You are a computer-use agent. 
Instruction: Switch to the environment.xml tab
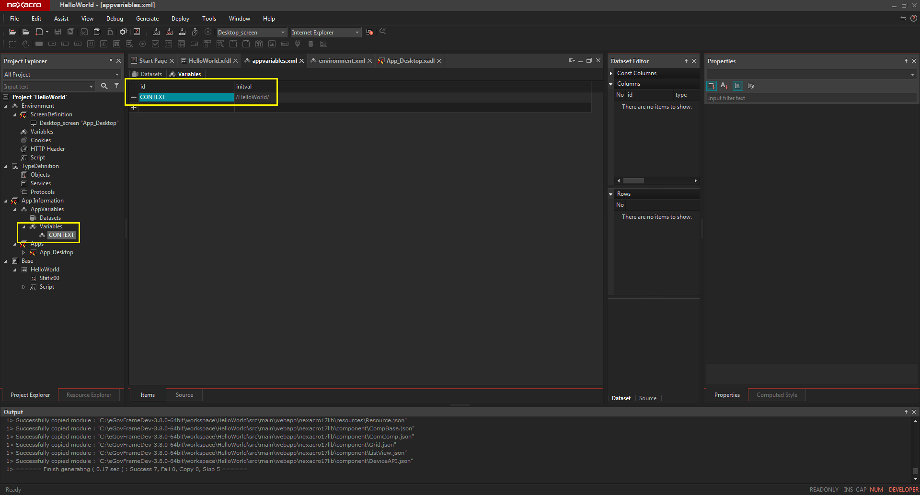[x=341, y=61]
